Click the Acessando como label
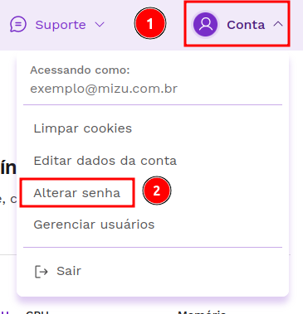Viewport: 303px width, 314px height. 80,70
